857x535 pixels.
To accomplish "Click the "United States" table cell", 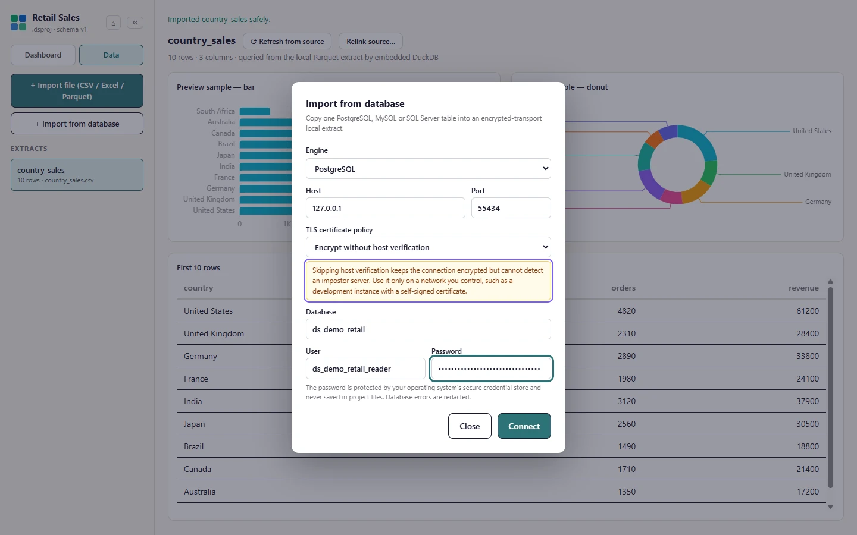I will [x=208, y=311].
